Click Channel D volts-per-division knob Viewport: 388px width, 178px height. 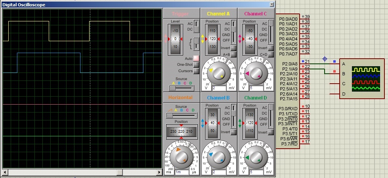pos(256,157)
